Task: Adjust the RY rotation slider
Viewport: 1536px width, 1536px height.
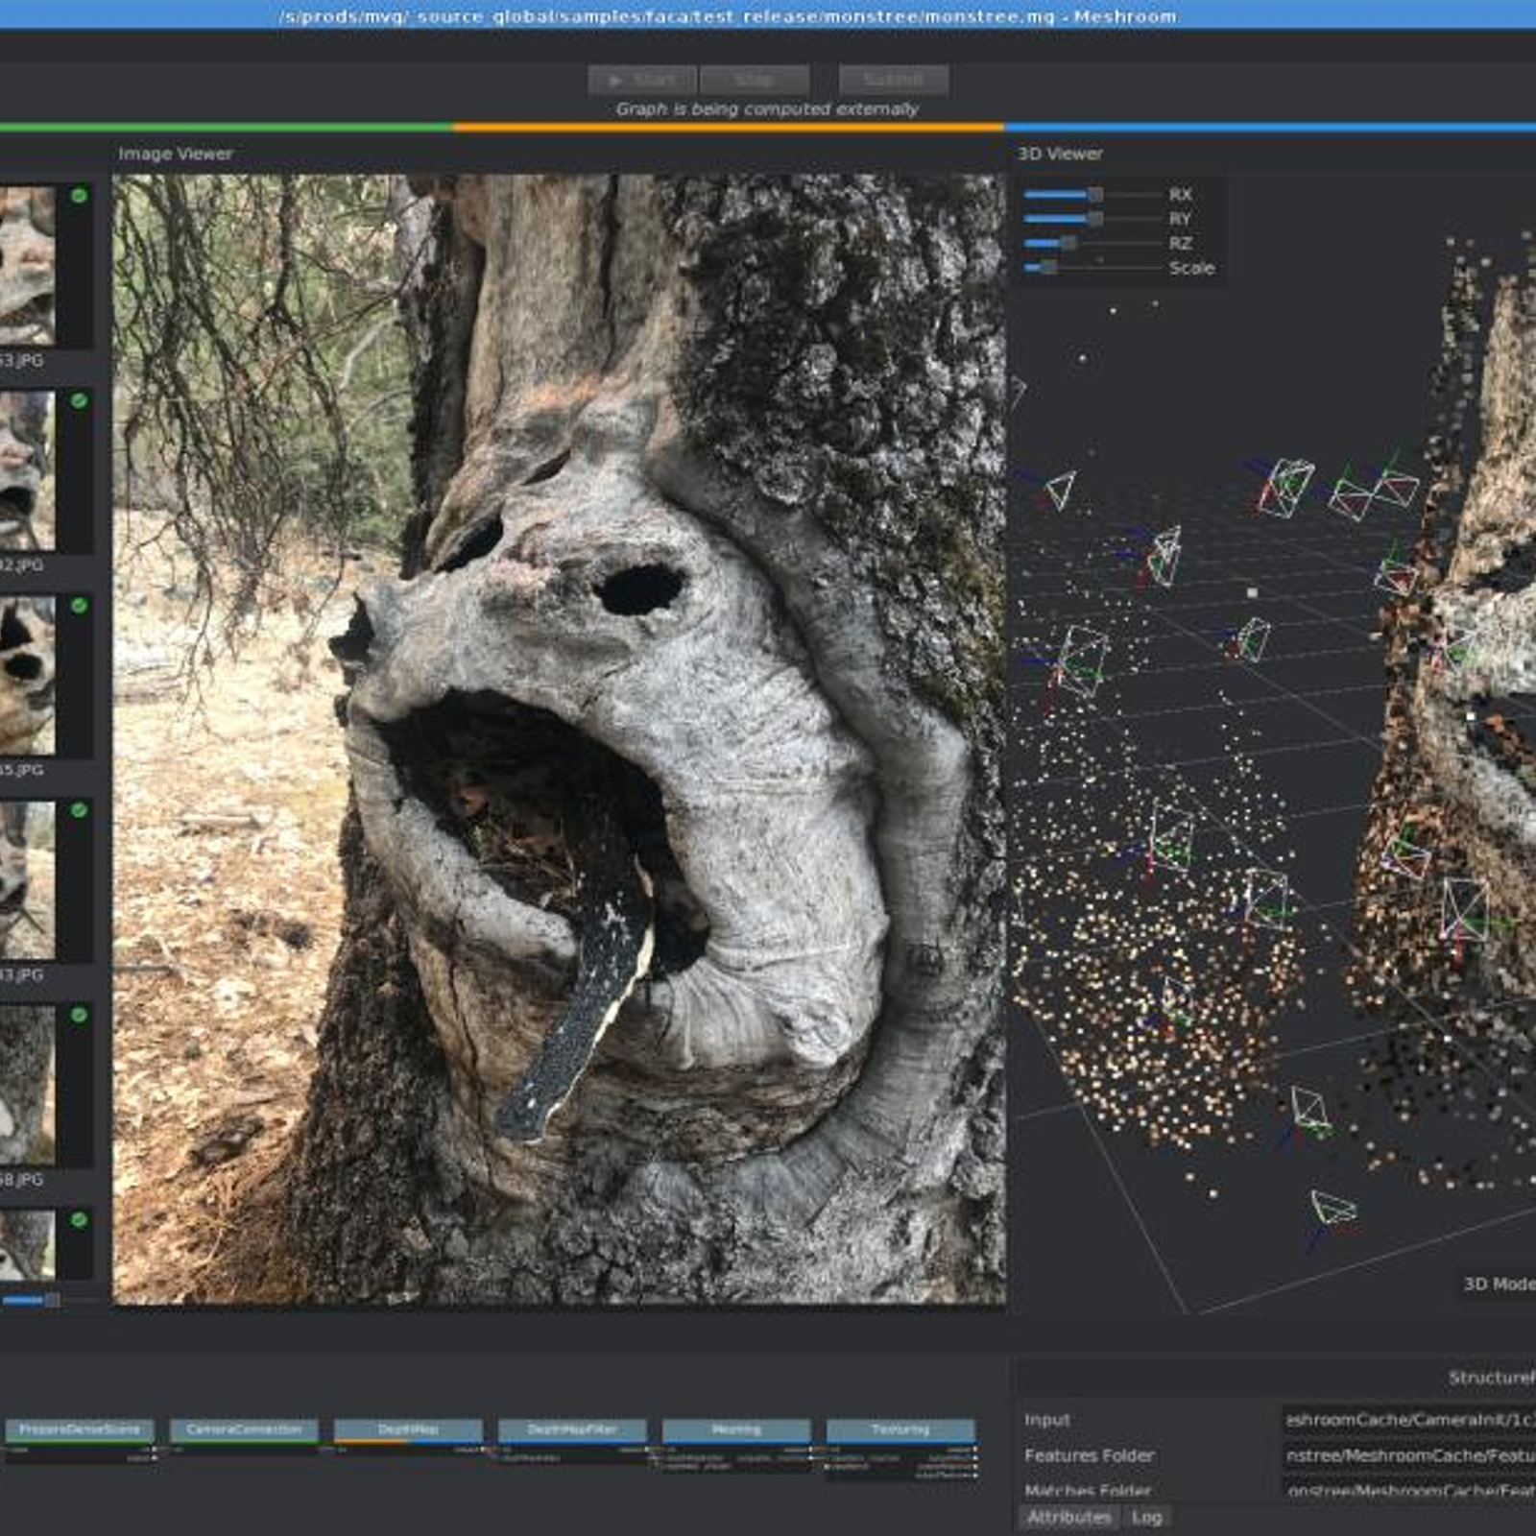Action: [1092, 219]
